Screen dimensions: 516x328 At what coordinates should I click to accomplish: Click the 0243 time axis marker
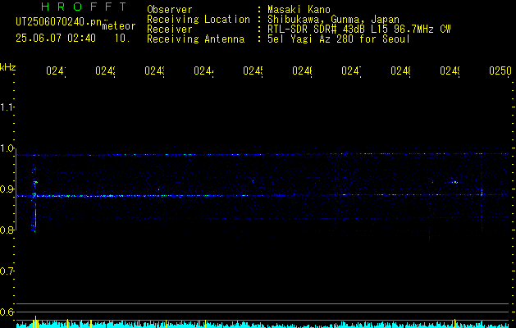[x=154, y=71]
